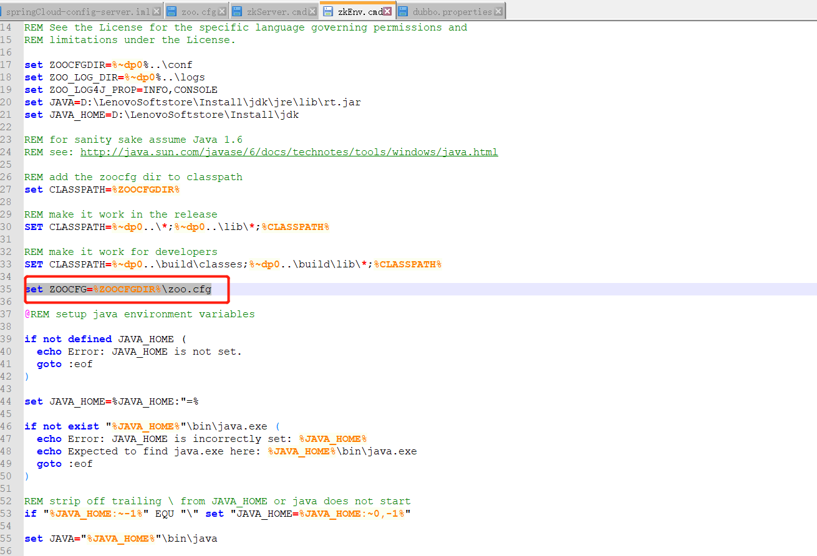
Task: Close the active zkEnv.cmd tab
Action: (x=388, y=11)
